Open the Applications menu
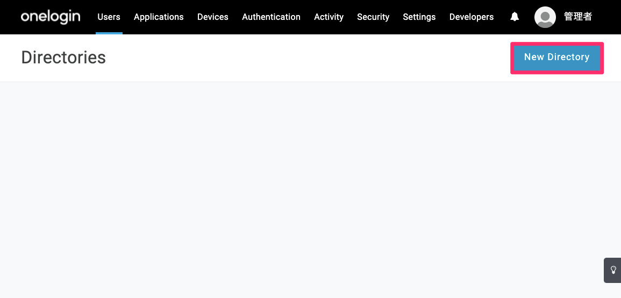 [x=159, y=17]
